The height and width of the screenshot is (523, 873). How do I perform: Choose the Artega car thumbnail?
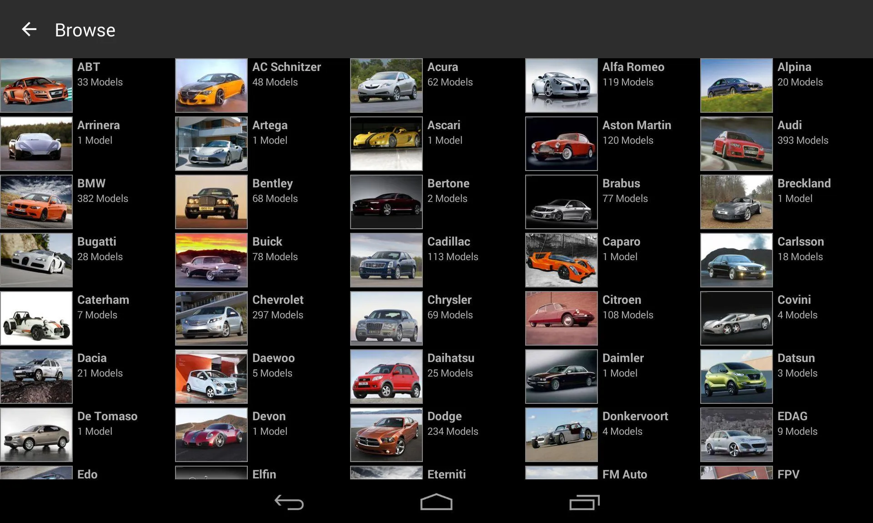211,144
